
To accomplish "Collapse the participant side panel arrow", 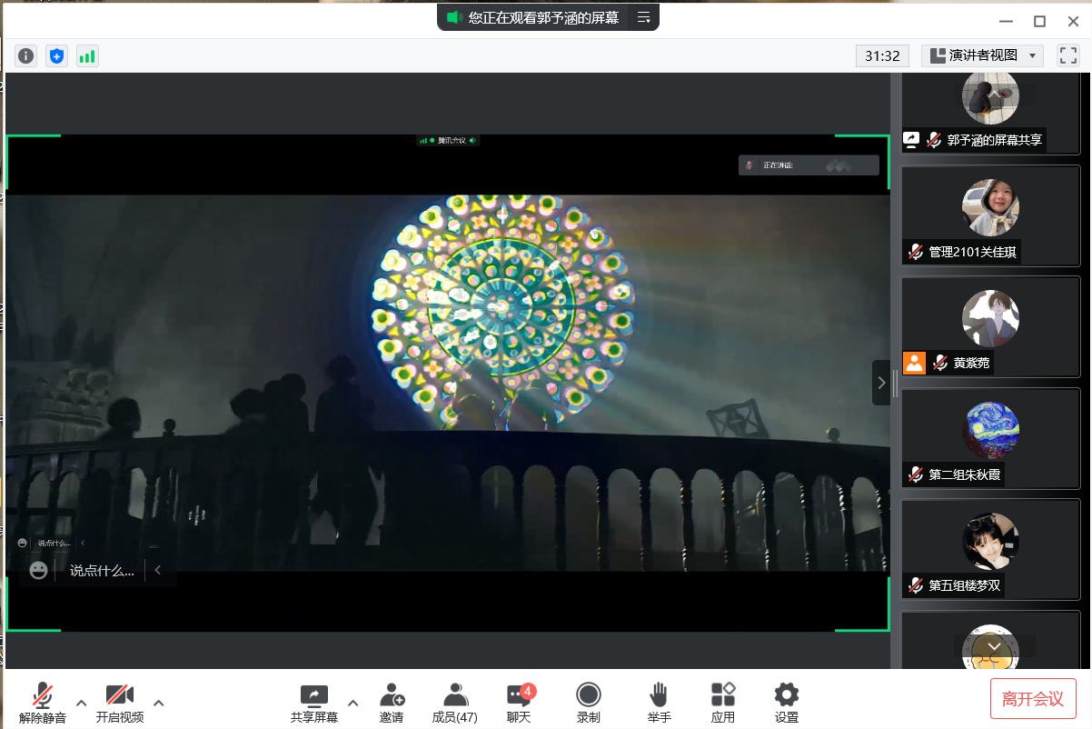I will coord(880,383).
